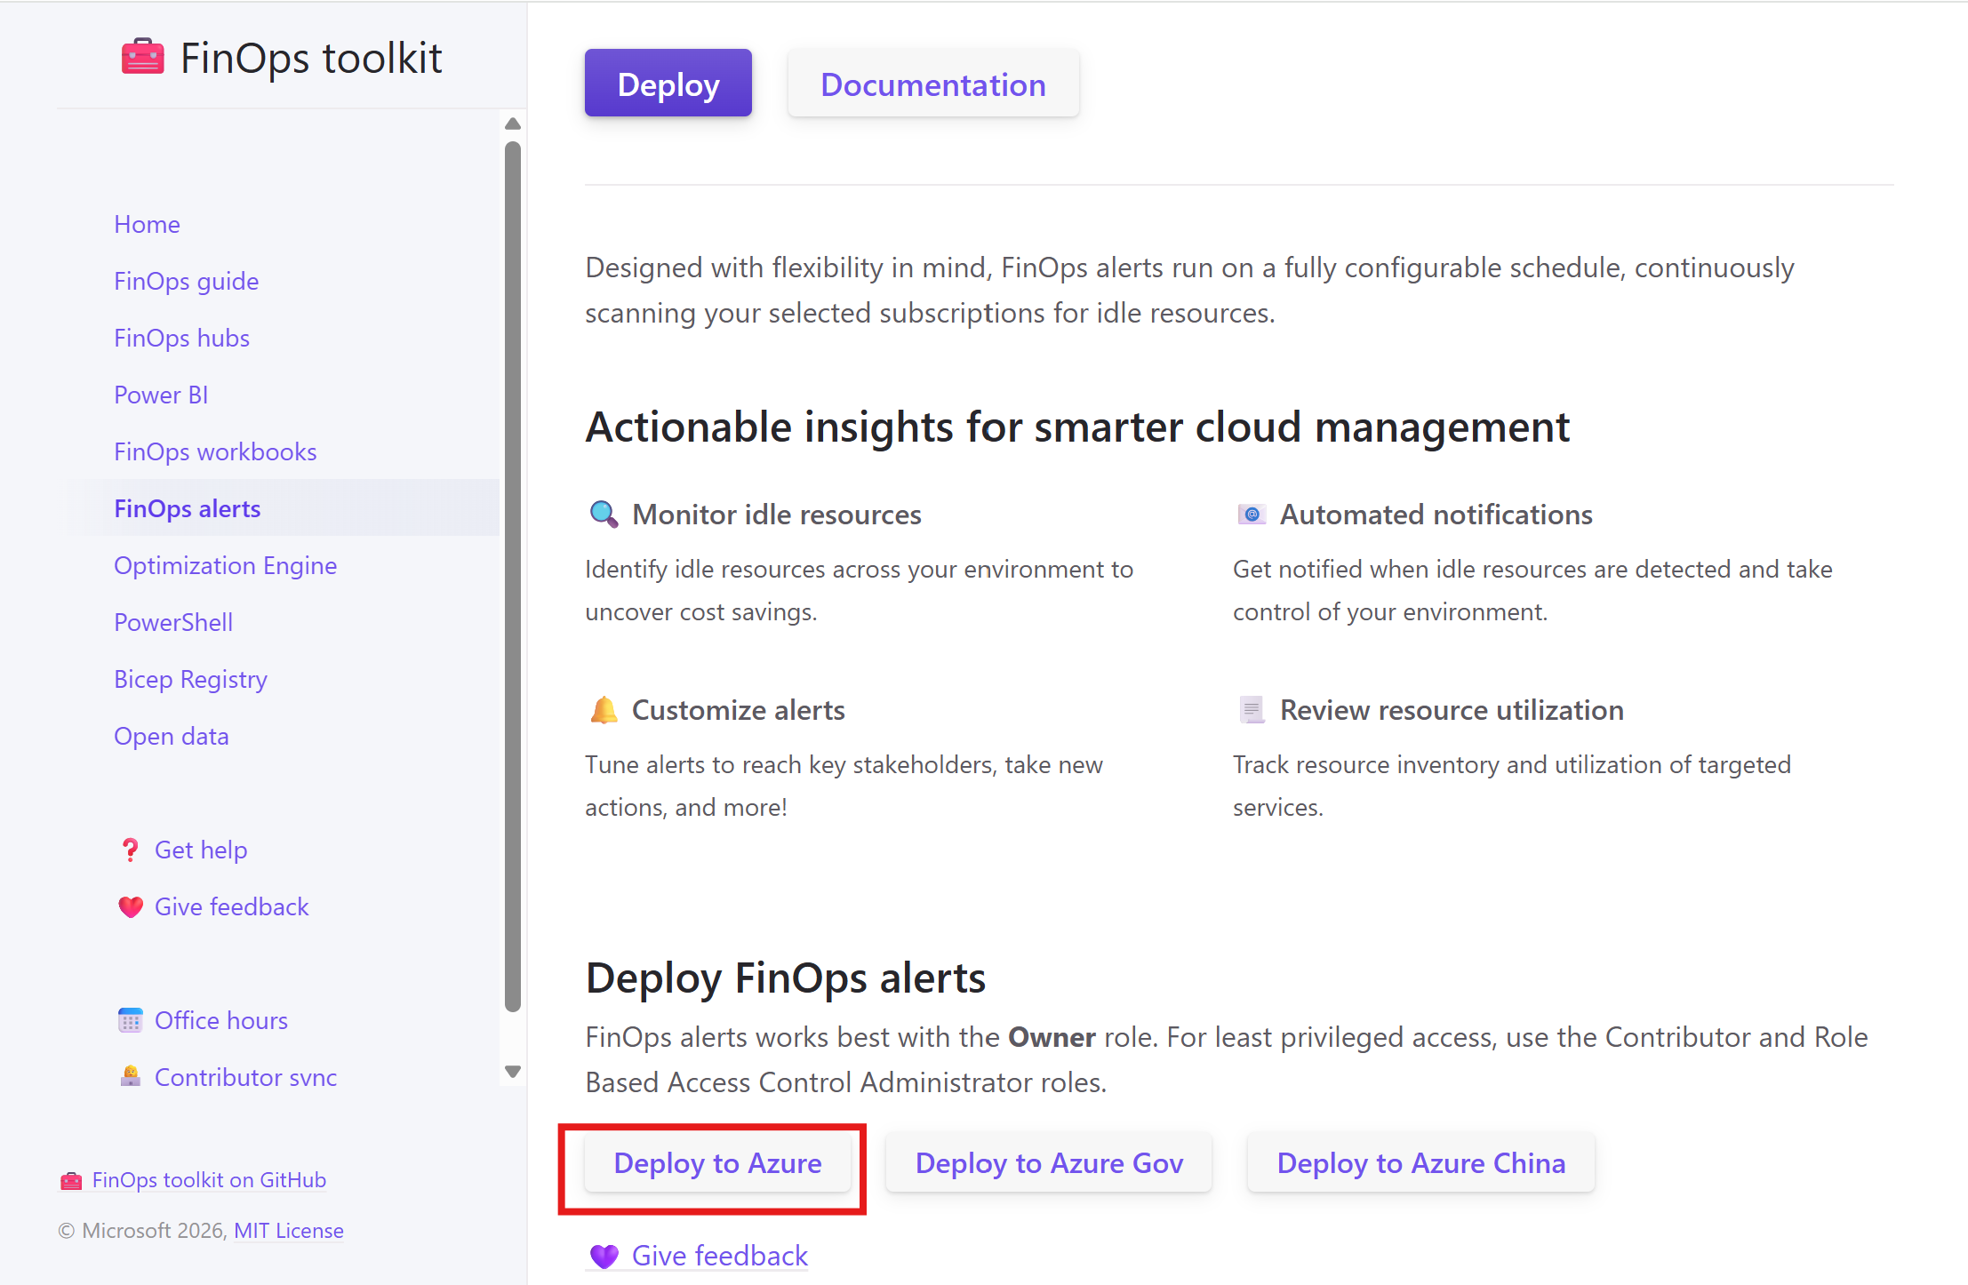Click the magnifying glass Monitor idle resources icon

click(604, 515)
